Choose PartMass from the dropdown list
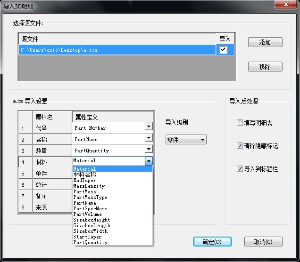This screenshot has width=300, height=262. pos(112,191)
